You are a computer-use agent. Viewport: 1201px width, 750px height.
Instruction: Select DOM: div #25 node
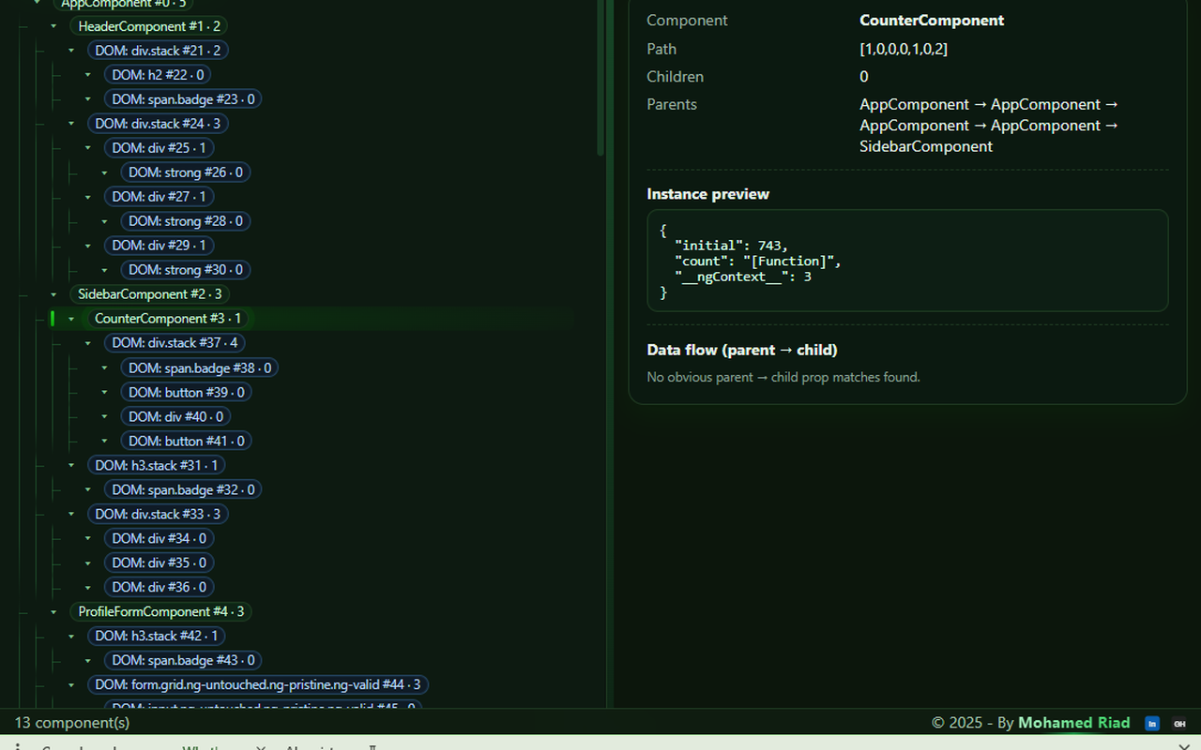pyautogui.click(x=159, y=148)
